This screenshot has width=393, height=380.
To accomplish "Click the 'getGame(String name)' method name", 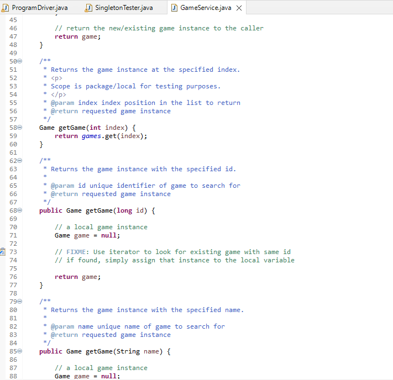I will 124,351.
